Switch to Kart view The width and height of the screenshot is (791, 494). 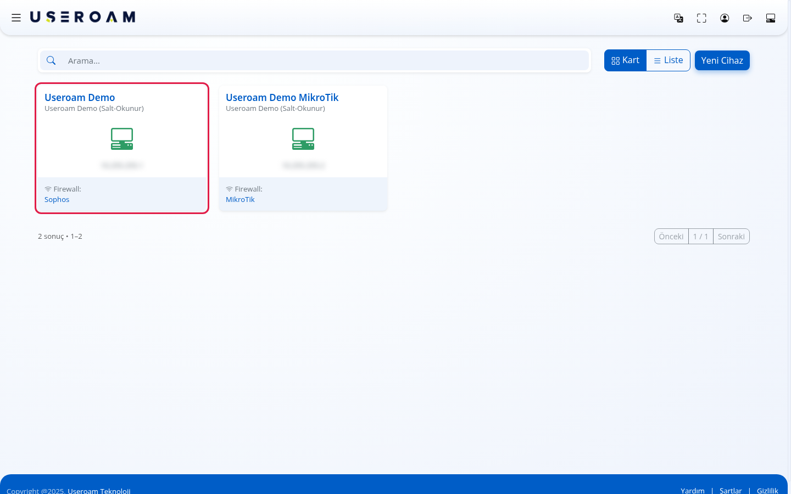[625, 60]
